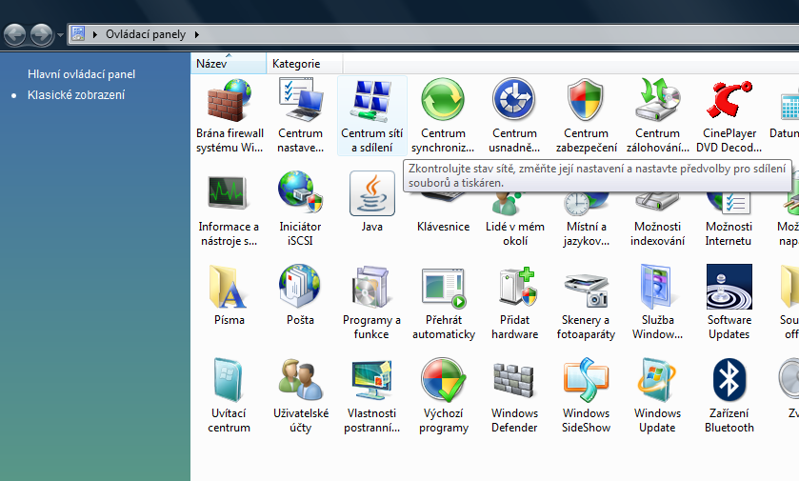
Task: Open Brána firewall systému Windows icon
Action: click(230, 100)
